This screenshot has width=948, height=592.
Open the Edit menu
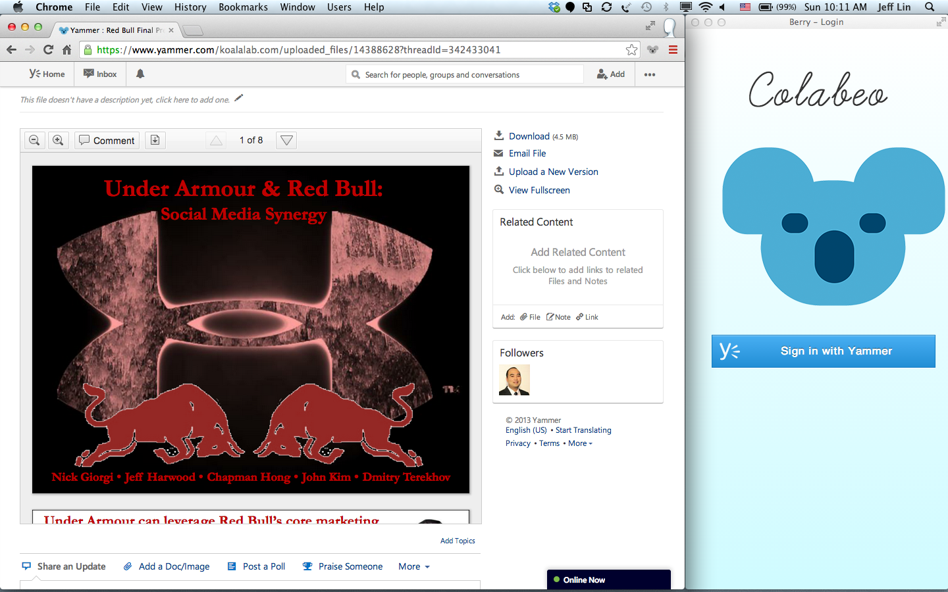120,7
